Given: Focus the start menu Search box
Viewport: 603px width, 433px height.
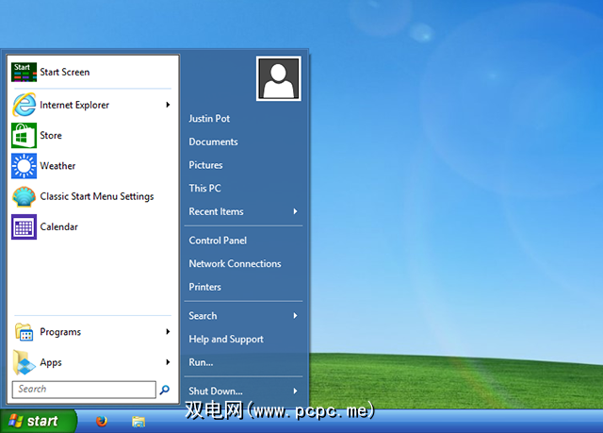Looking at the screenshot, I should coord(84,390).
